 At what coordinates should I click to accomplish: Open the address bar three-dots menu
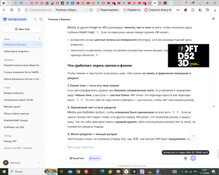pyautogui.click(x=86, y=10)
